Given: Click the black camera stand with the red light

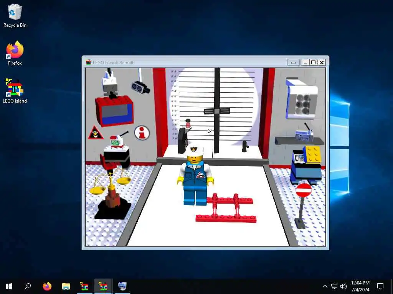Looking at the screenshot, I should coord(184,137).
